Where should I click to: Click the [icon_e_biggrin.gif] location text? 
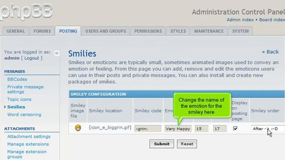pyautogui.click(x=110, y=128)
